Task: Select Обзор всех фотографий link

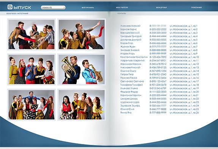Action: click(17, 14)
